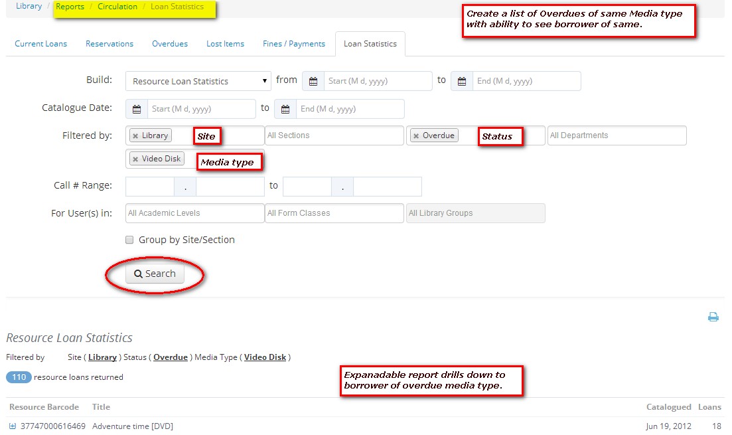Enable Group by Site/Section checkbox
The image size is (732, 435).
tap(130, 240)
